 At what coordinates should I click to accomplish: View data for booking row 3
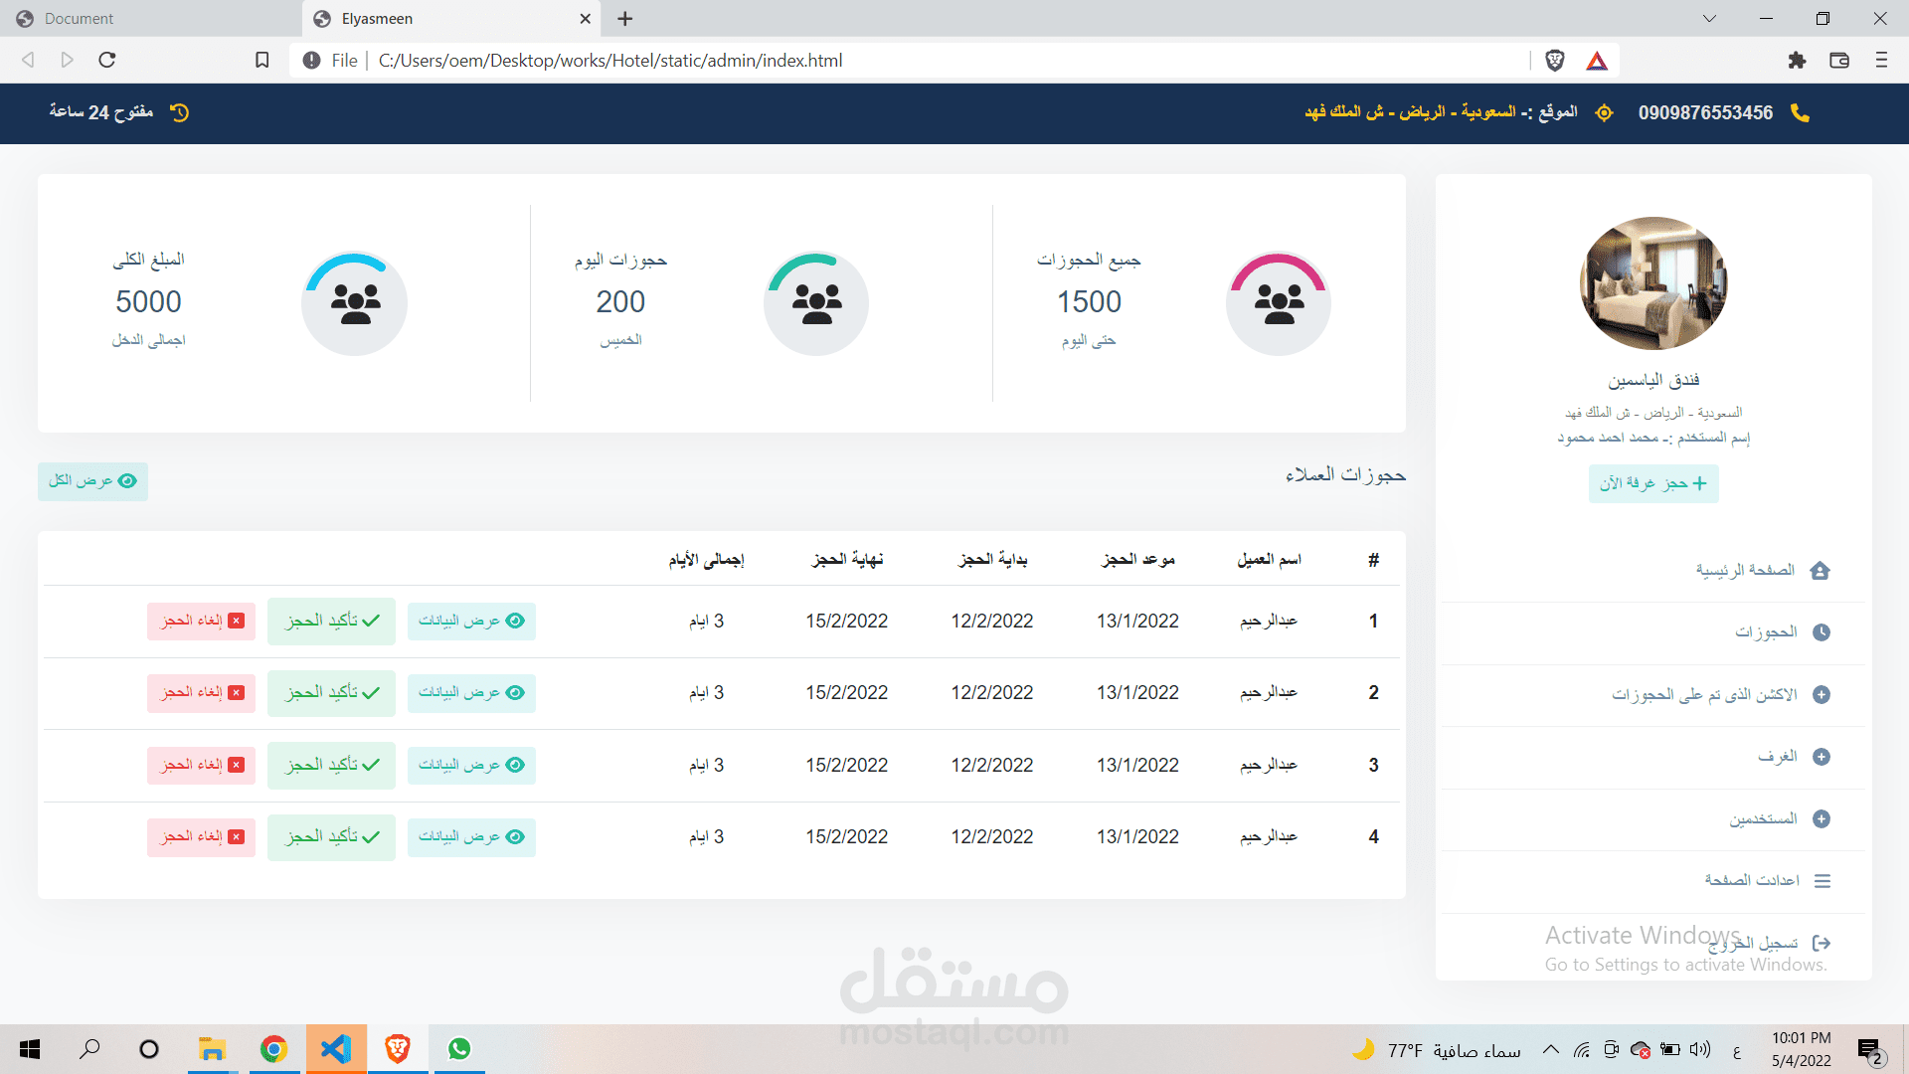pos(471,766)
